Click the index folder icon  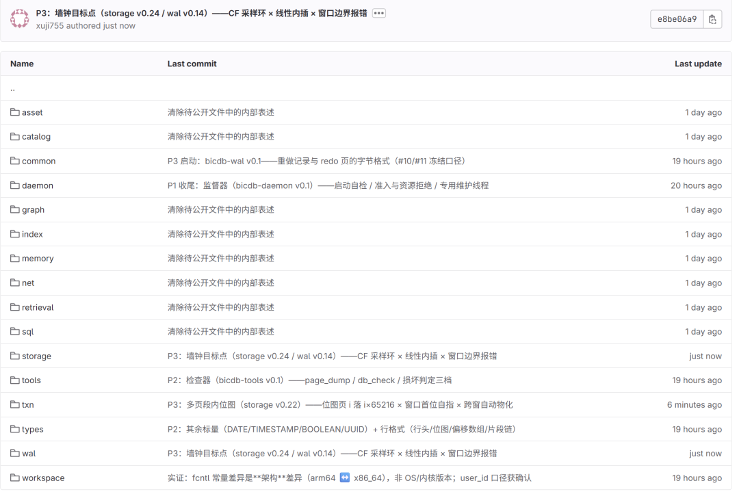(x=14, y=234)
